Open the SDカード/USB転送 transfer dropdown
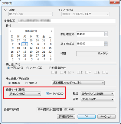 tap(97, 94)
